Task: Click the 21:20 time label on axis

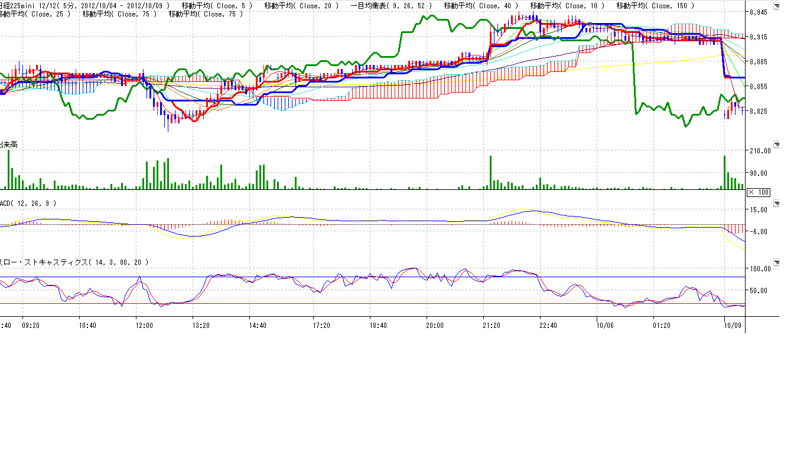Action: (x=492, y=325)
